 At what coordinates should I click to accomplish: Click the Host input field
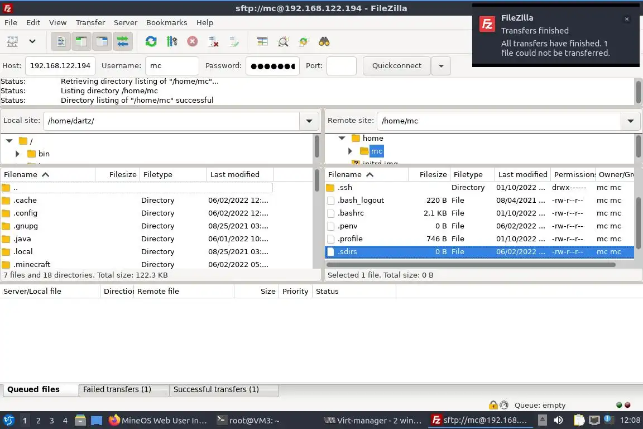[60, 66]
